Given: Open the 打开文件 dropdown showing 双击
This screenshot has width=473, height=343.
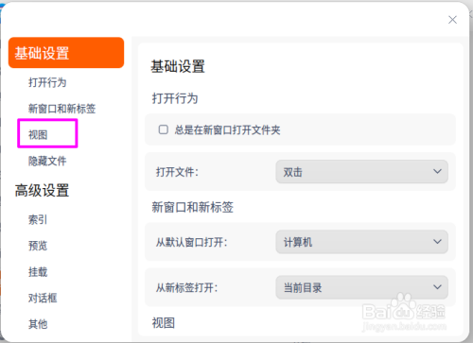Looking at the screenshot, I should tap(361, 172).
